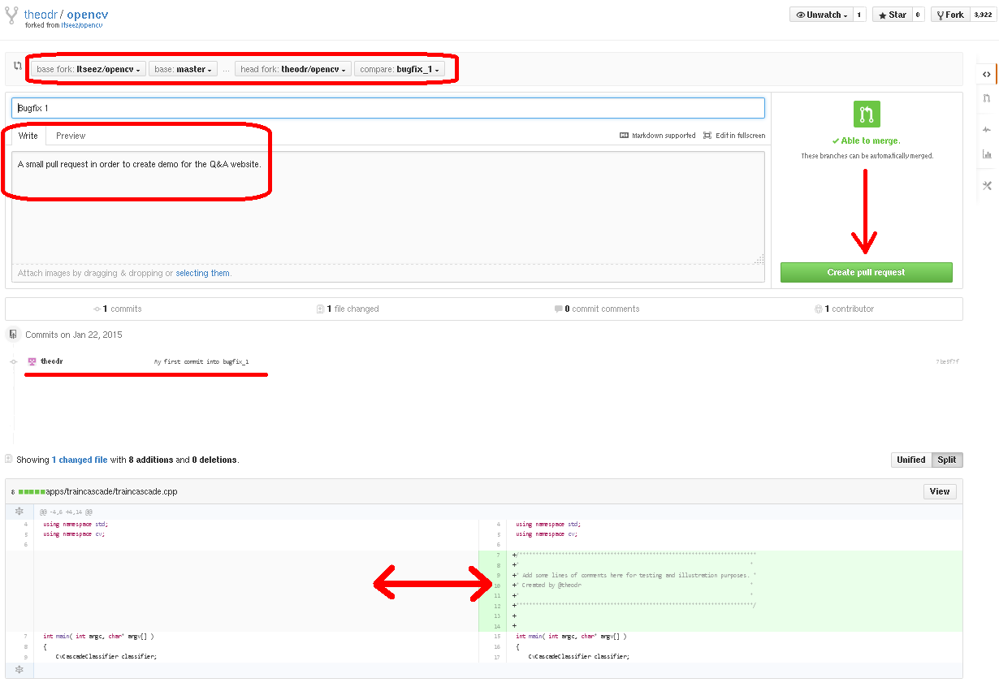Click the Able to merge status text

[867, 140]
